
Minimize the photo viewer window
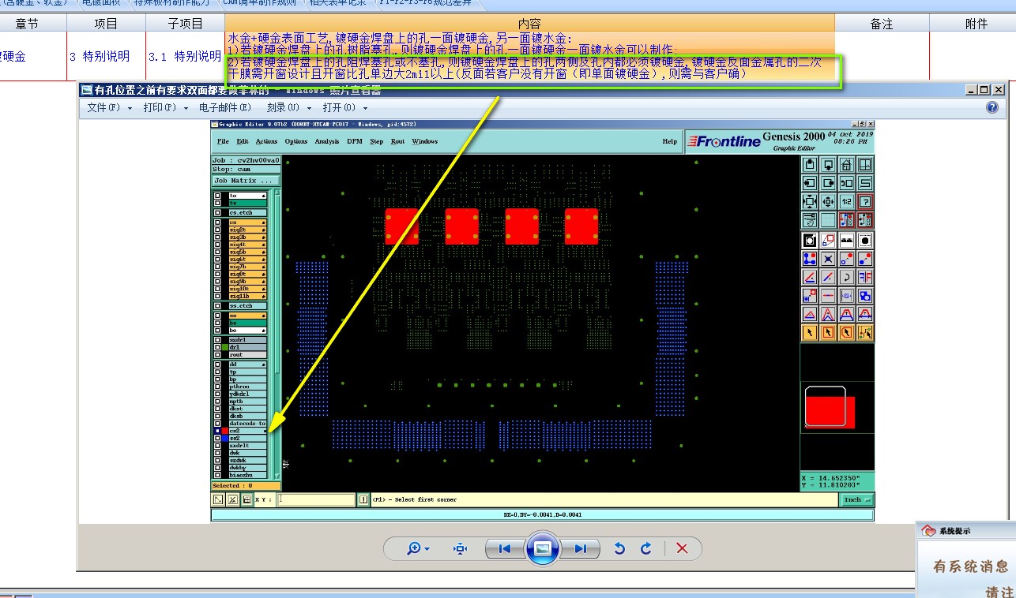coord(971,90)
